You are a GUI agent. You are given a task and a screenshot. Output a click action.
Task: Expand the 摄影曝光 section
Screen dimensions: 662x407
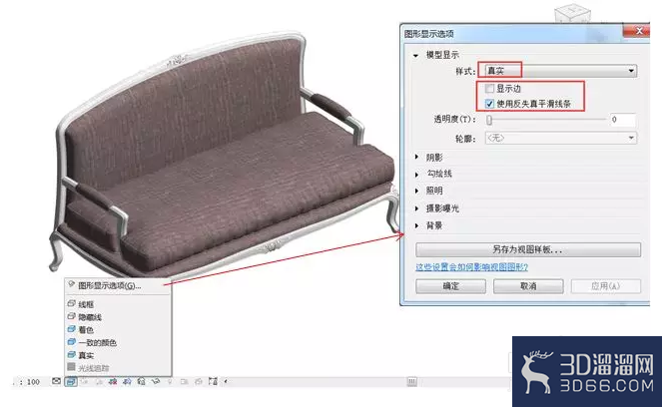(416, 208)
